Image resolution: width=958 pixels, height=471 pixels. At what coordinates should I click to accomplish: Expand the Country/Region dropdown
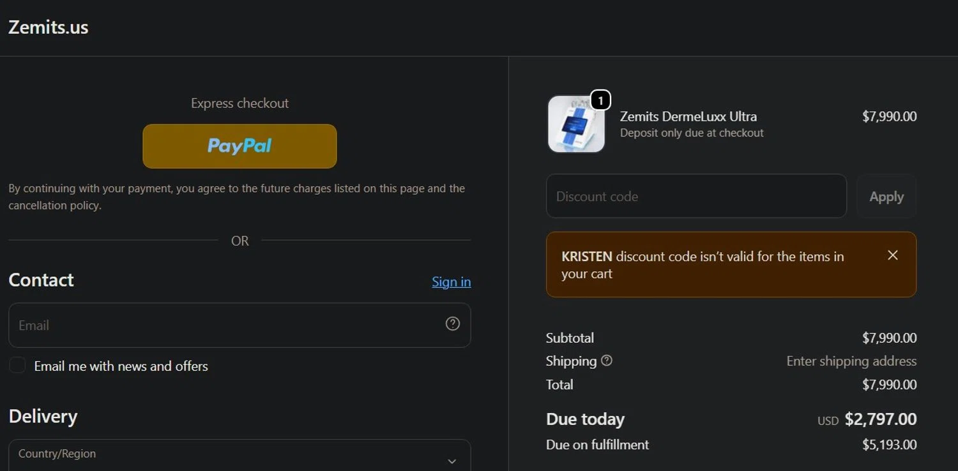pyautogui.click(x=240, y=455)
